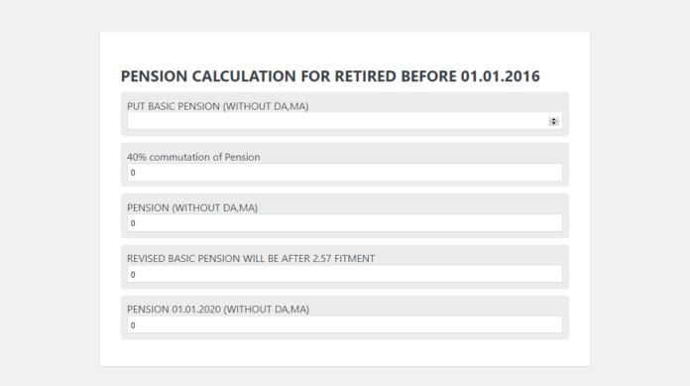This screenshot has height=386, width=690.
Task: Click the 0 value in commutation field
Action: (x=133, y=173)
